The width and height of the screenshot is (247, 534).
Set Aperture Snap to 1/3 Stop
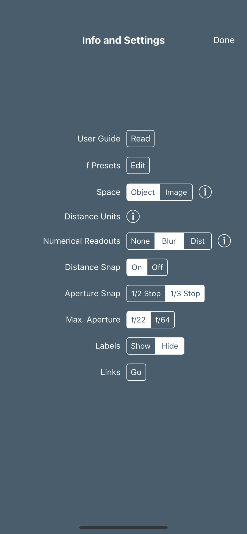(185, 293)
